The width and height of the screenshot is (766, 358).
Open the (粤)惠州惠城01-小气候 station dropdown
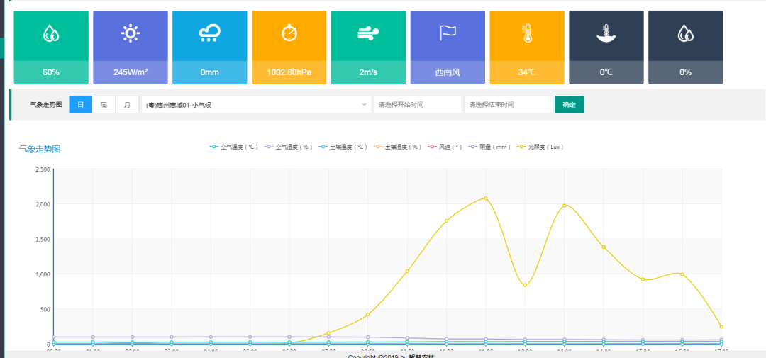257,104
